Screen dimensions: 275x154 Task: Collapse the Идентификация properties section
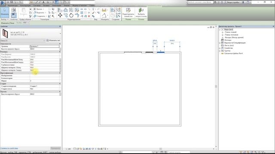[x=60, y=73]
